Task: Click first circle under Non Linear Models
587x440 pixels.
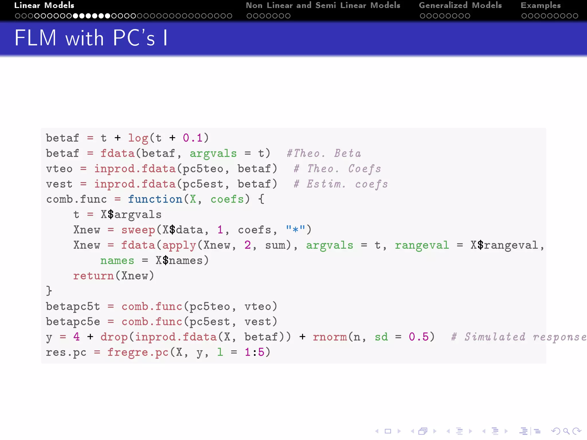Action: 249,16
